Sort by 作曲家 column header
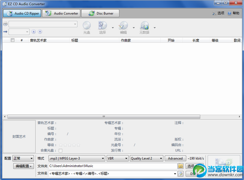The height and width of the screenshot is (180, 244). point(140,40)
